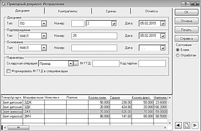This screenshot has height=131, width=201.
Task: Click the Код партии input field
Action: pos(152,64)
